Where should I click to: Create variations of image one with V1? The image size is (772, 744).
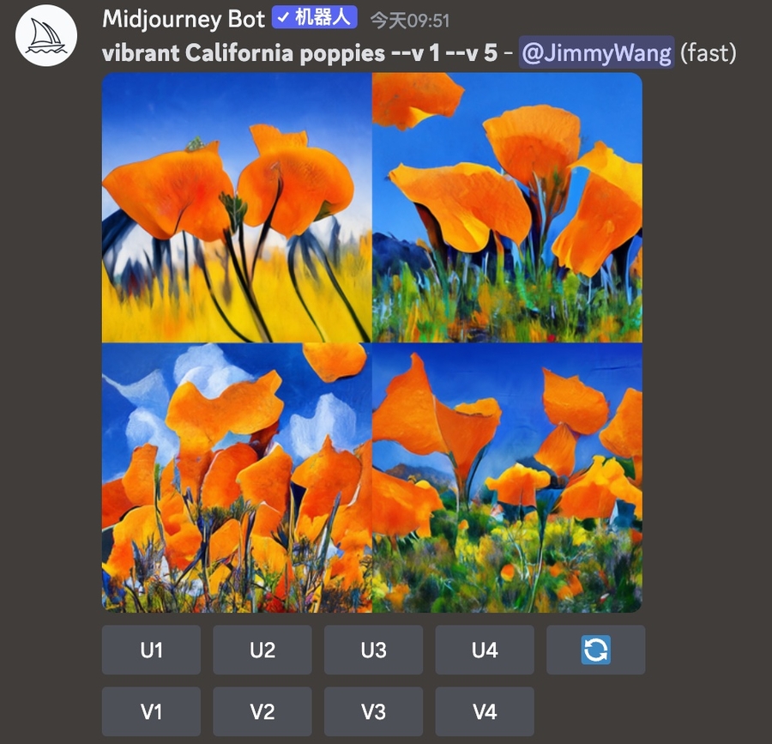click(x=151, y=711)
